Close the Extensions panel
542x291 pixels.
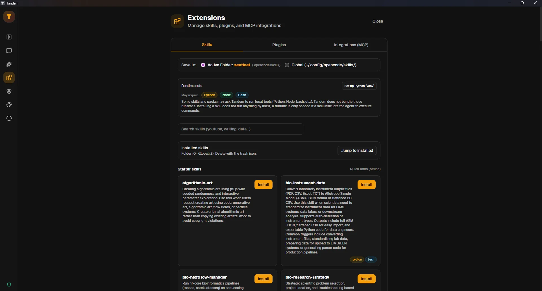point(377,21)
